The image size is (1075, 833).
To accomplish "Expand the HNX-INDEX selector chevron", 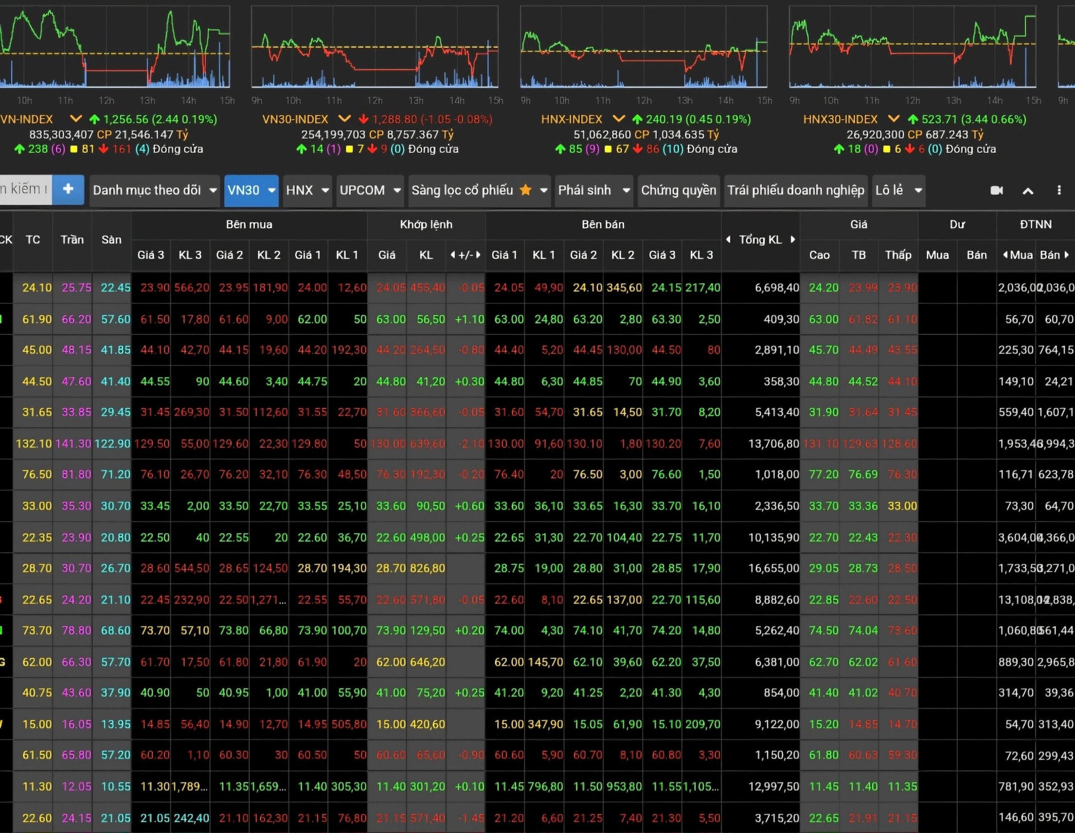I will tap(618, 119).
